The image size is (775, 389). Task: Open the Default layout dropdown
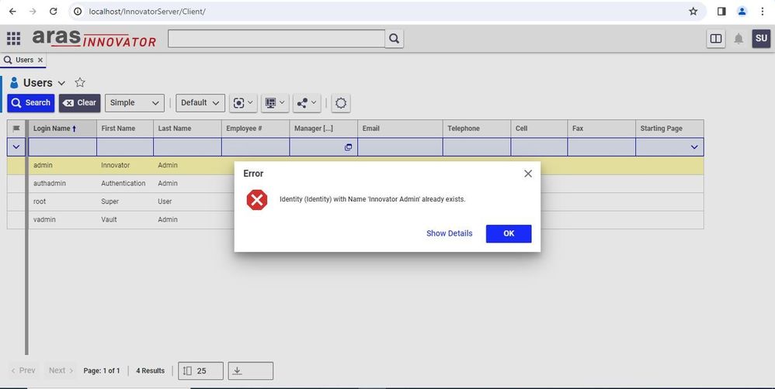coord(200,103)
